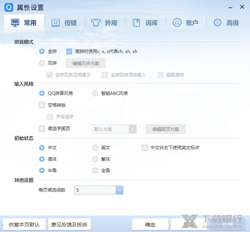Click the monitor icon on 常用 tab

pos(15,22)
